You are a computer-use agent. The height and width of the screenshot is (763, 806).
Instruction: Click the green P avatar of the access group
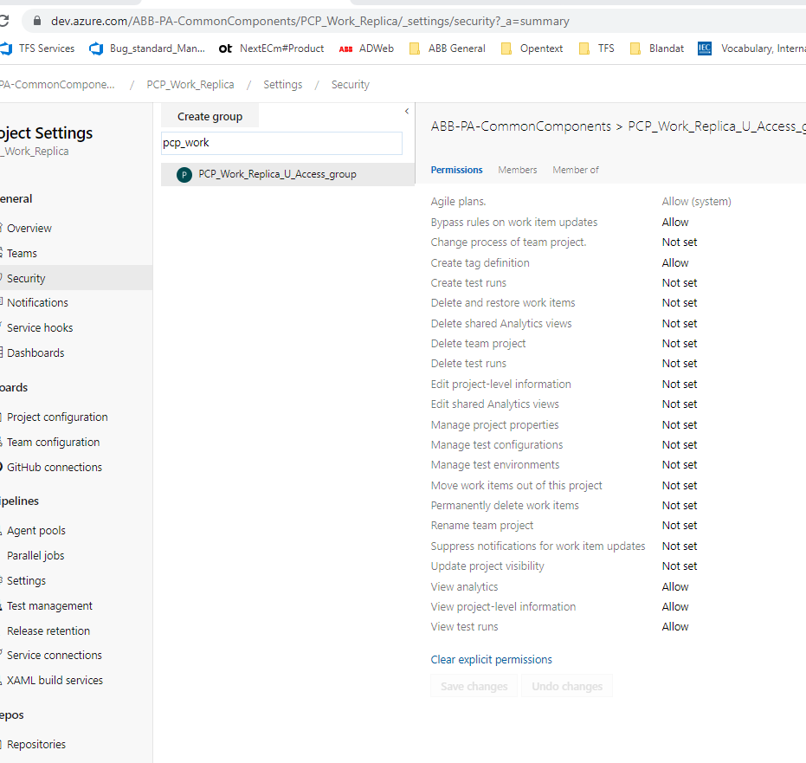(184, 175)
